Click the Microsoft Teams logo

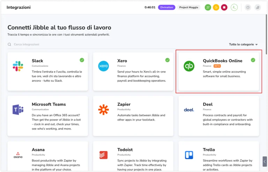(18, 110)
